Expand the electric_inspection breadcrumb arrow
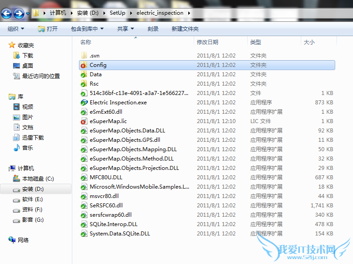This screenshot has height=264, width=353. point(189,13)
